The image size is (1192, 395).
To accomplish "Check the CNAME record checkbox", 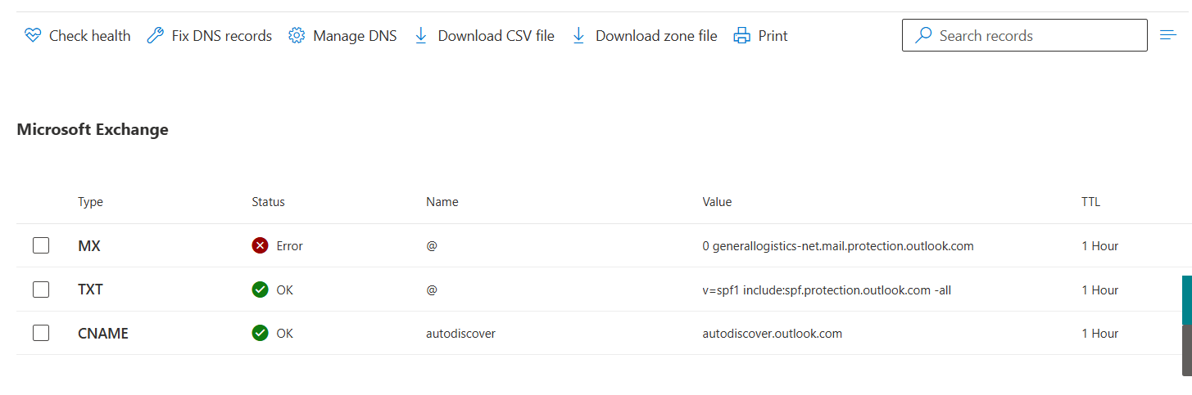I will click(41, 333).
